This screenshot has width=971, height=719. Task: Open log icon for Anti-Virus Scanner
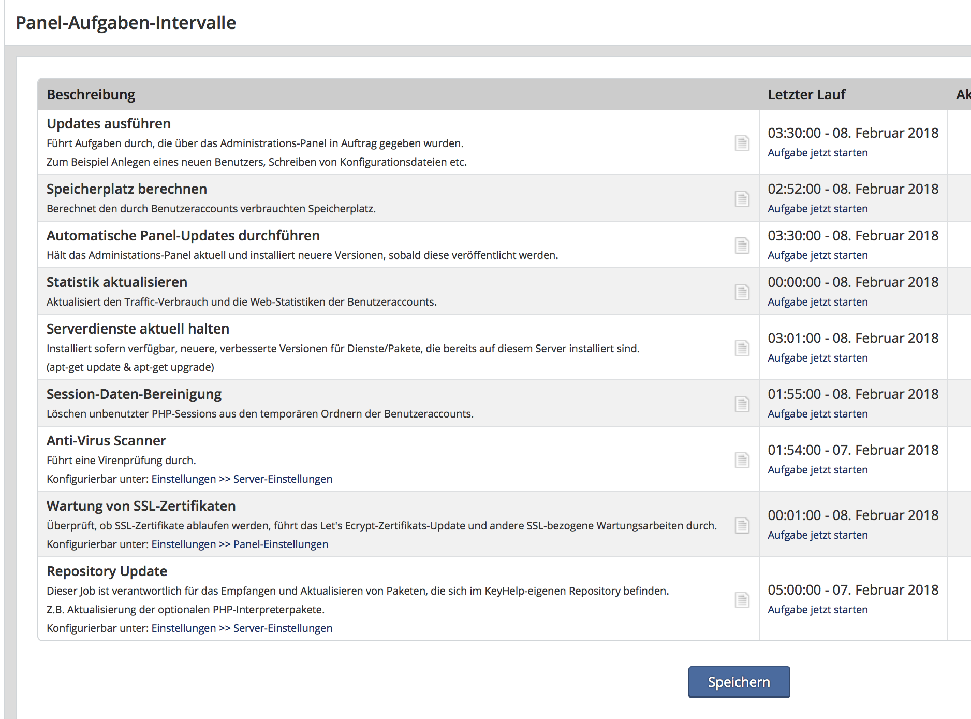click(x=742, y=460)
